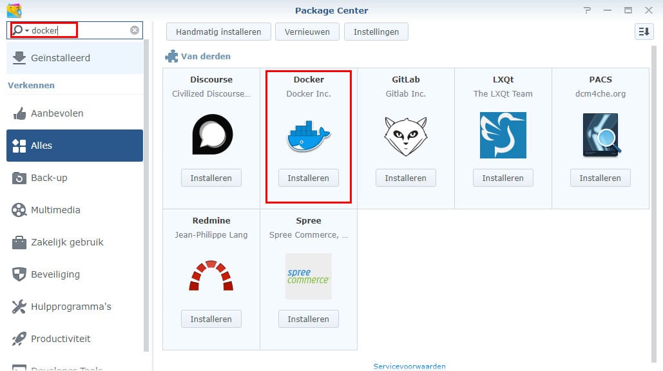Click the Vernieuwen button
Screen dimensions: 663x371
(307, 31)
